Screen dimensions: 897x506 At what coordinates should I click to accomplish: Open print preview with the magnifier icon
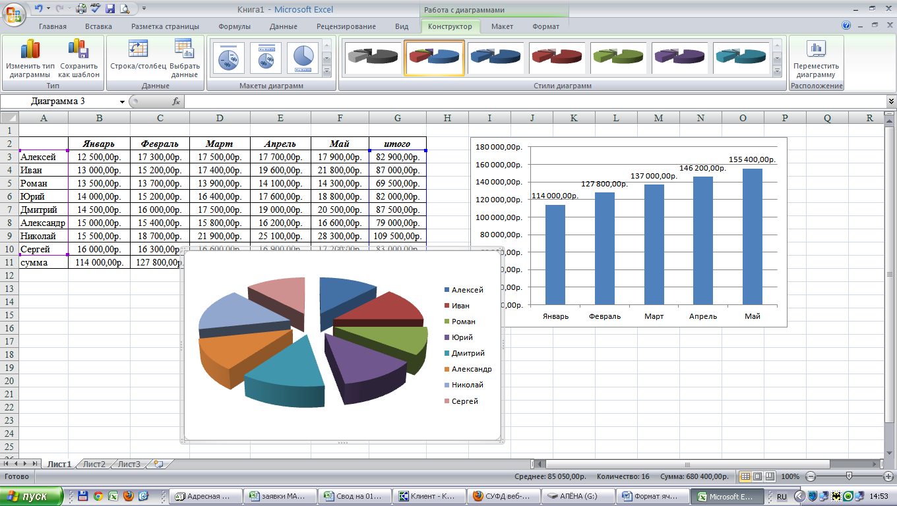point(124,9)
